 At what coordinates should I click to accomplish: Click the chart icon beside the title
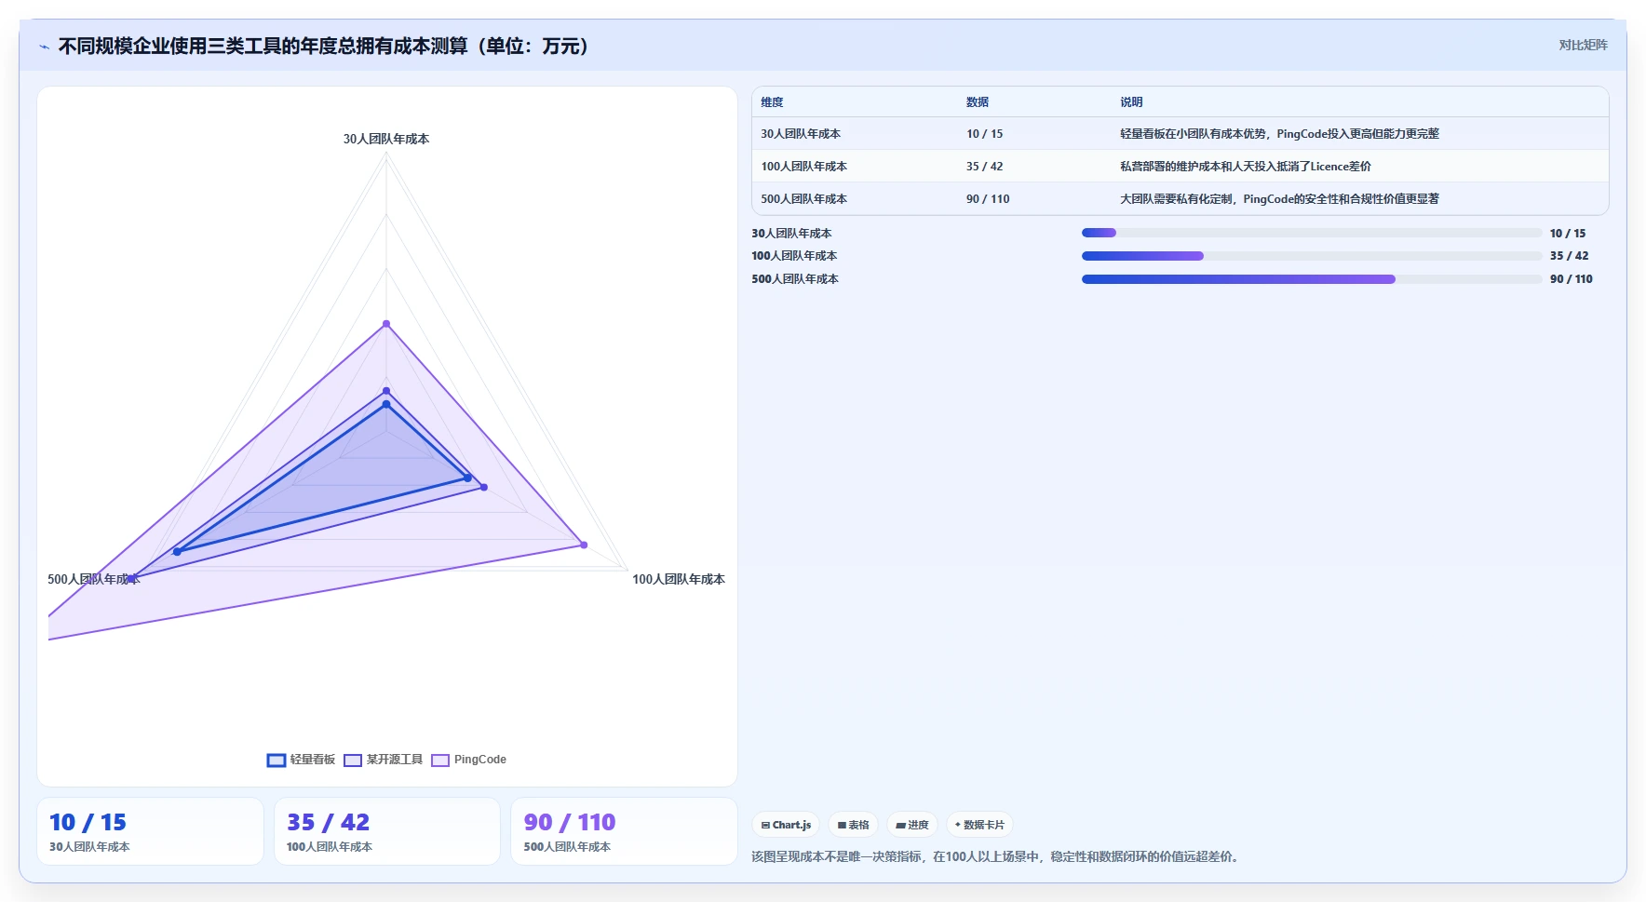pyautogui.click(x=44, y=47)
